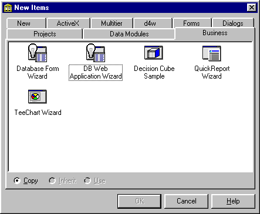Switch to the Data Modules tab
This screenshot has width=260, height=214.
point(129,34)
